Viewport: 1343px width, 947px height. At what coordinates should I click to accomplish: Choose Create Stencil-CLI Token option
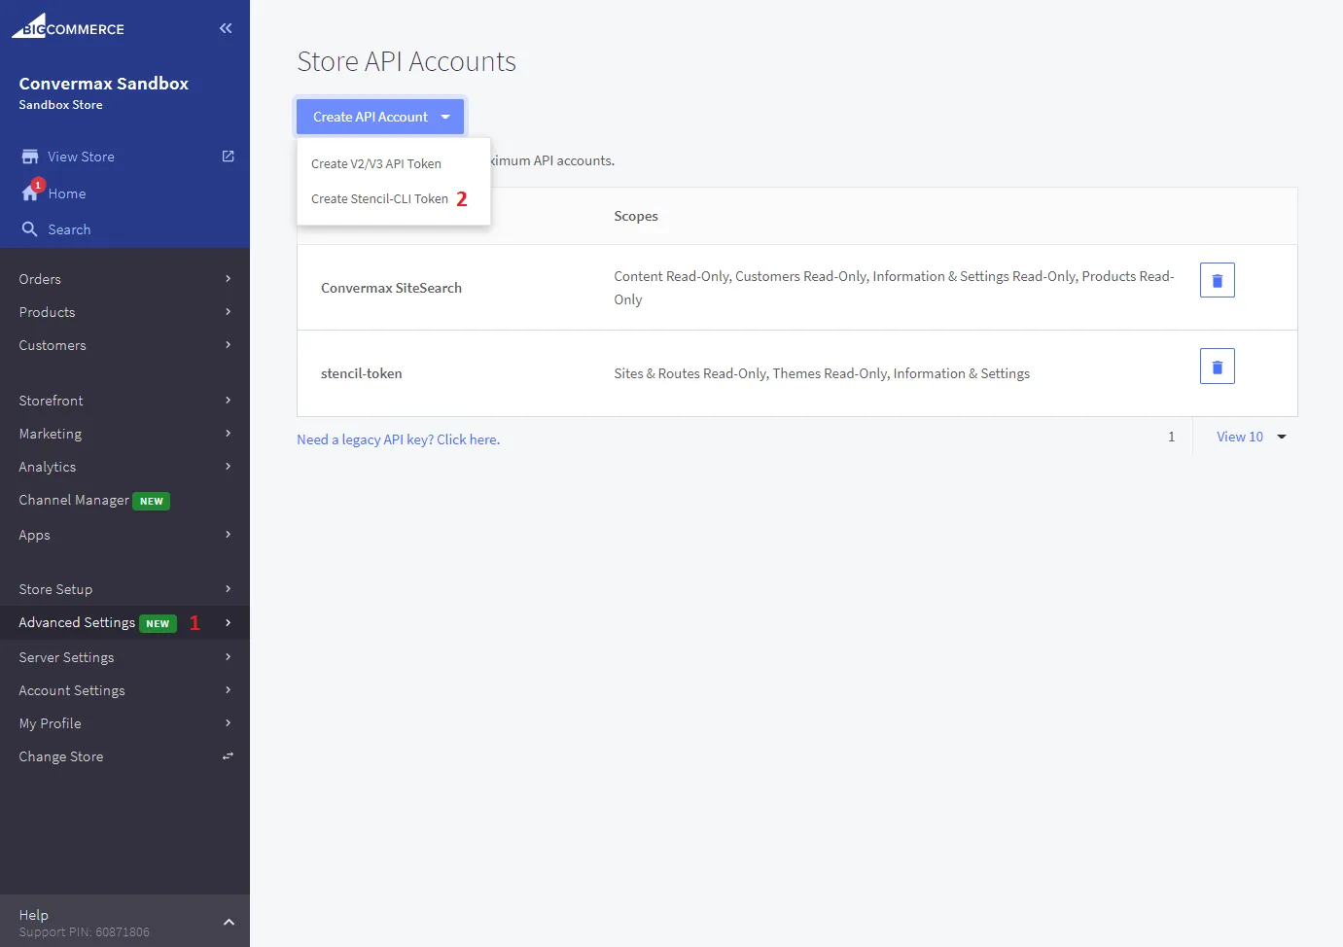pyautogui.click(x=379, y=199)
